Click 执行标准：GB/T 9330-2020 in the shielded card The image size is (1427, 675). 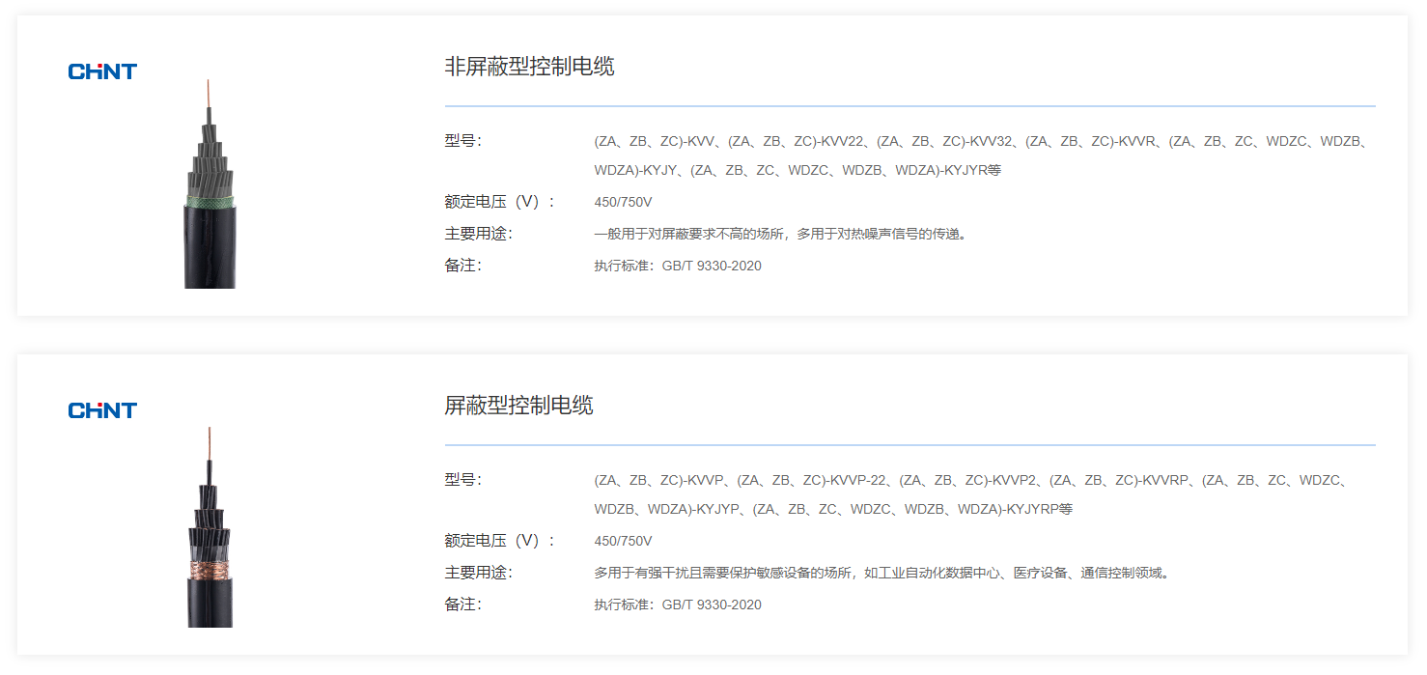(677, 605)
